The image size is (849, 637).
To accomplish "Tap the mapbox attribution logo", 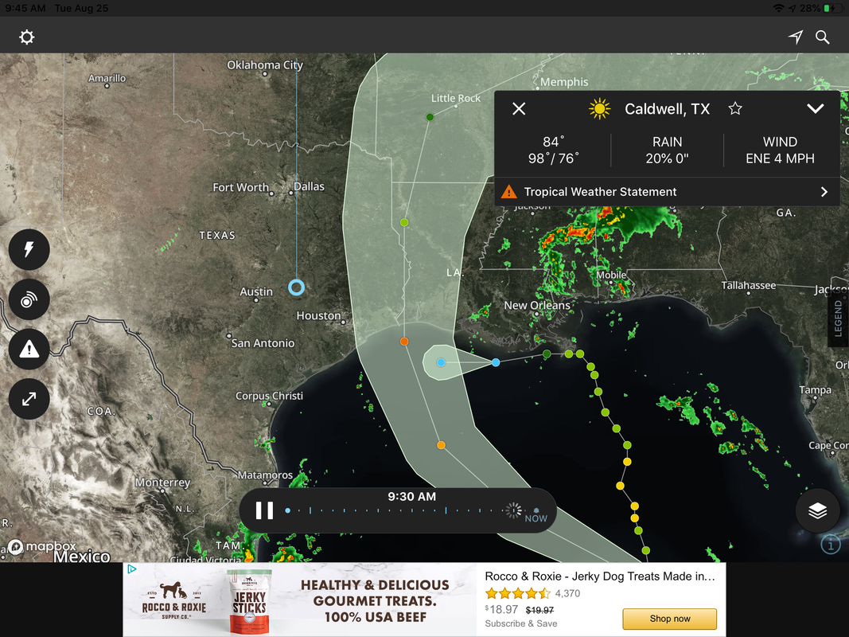I will click(42, 546).
